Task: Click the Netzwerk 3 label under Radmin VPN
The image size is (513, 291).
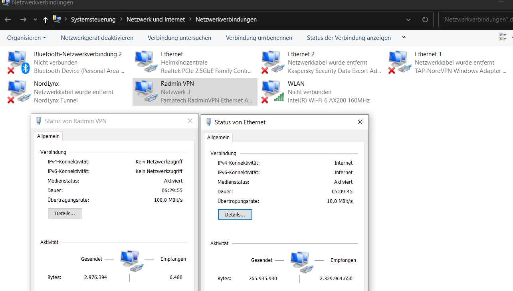Action: pos(176,92)
